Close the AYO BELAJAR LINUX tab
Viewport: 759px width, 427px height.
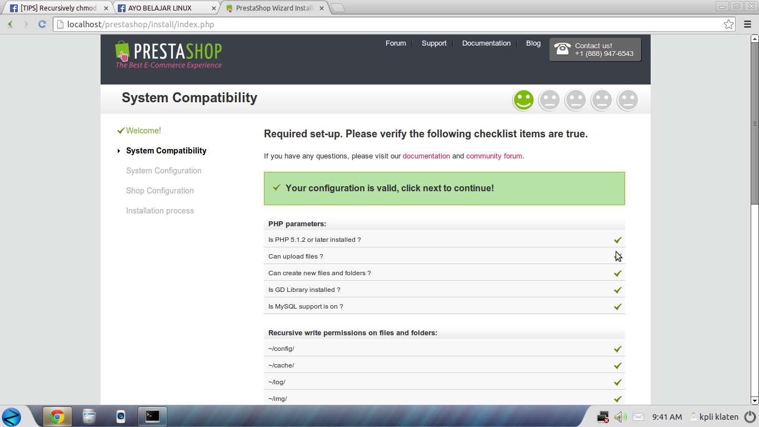click(214, 8)
